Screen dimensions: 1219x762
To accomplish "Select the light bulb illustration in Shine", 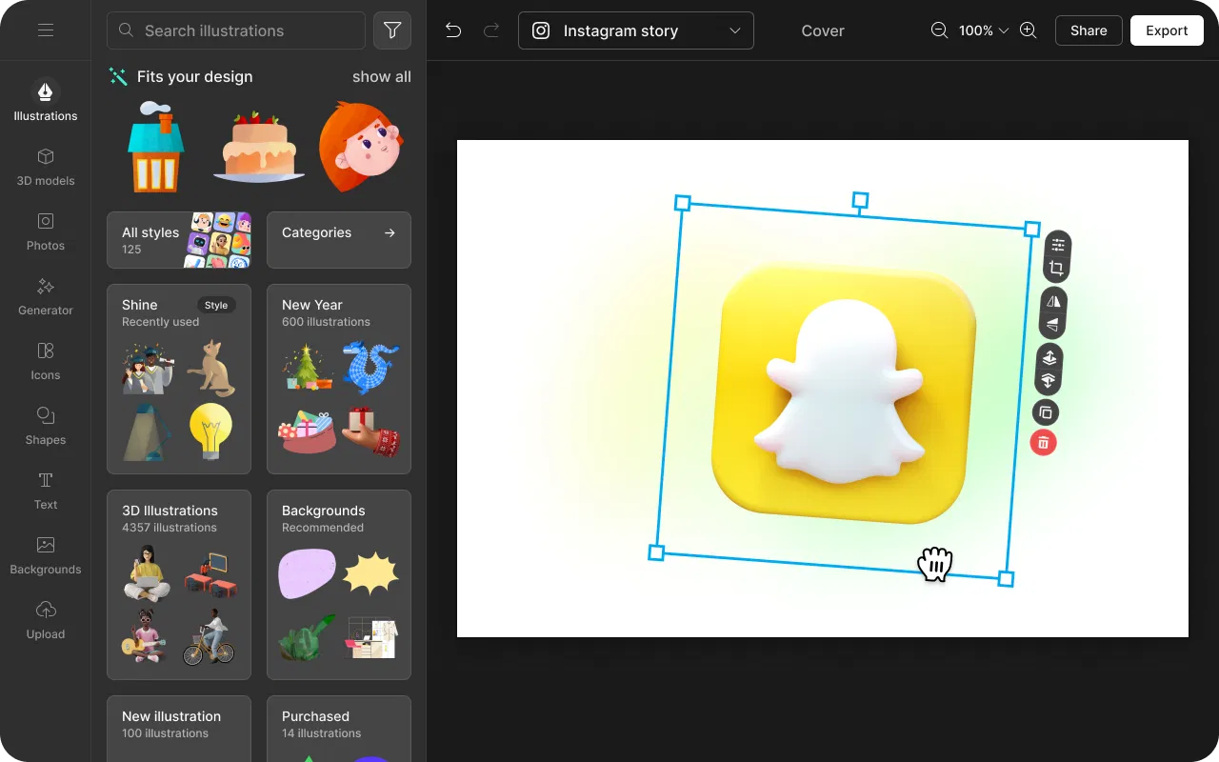I will pyautogui.click(x=210, y=431).
